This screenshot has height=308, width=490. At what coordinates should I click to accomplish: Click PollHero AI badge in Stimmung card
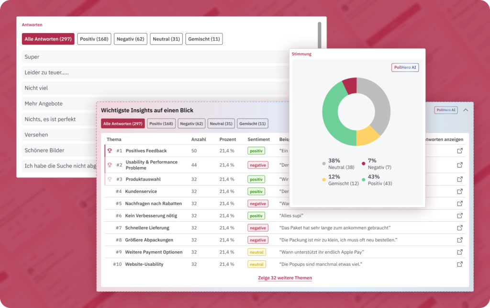pyautogui.click(x=405, y=68)
